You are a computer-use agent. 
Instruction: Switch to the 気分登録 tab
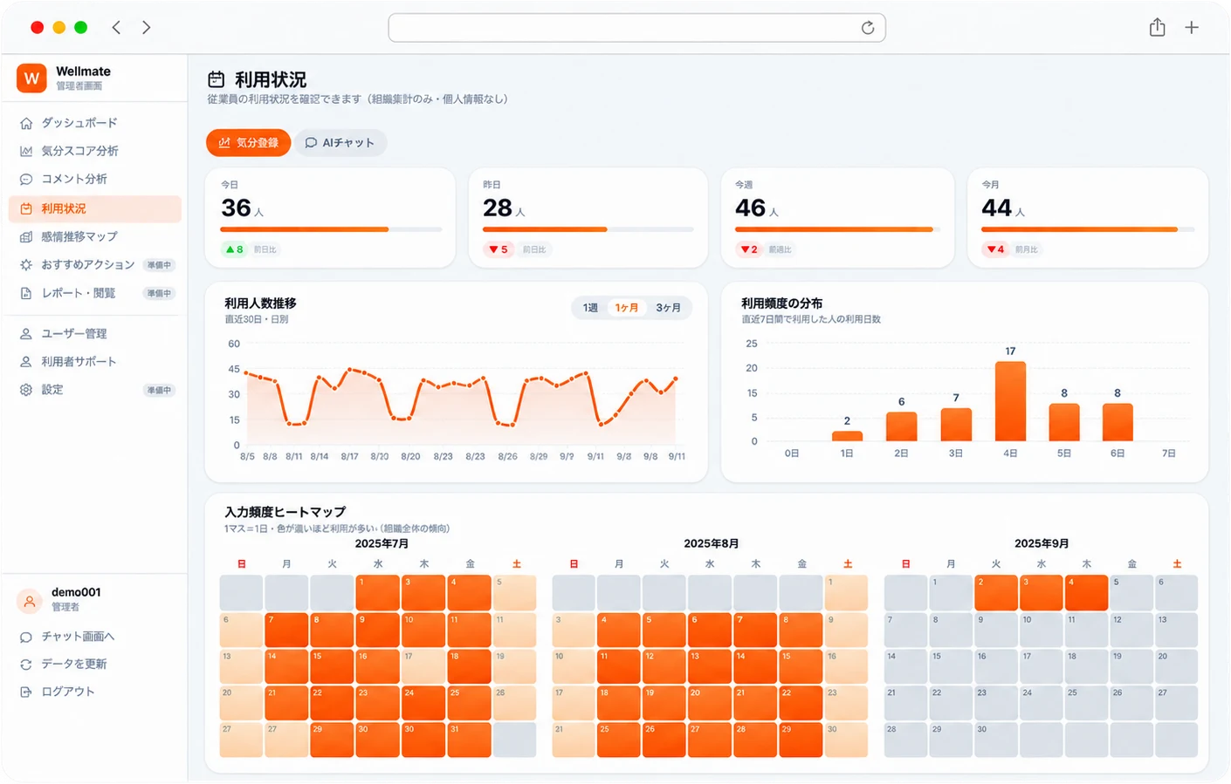tap(248, 143)
